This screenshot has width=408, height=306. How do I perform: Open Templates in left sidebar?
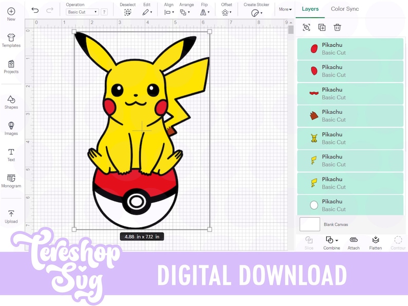click(11, 40)
